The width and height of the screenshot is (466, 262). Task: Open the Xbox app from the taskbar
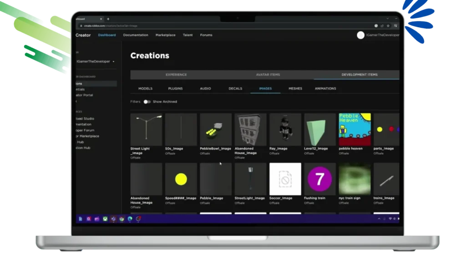(x=105, y=219)
